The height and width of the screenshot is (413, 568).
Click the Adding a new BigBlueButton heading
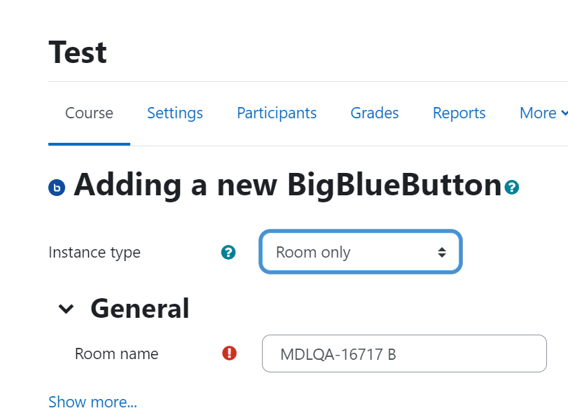pos(288,185)
